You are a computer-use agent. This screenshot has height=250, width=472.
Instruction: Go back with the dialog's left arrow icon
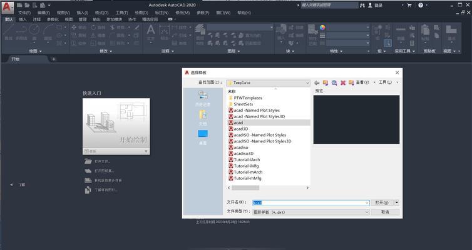click(317, 82)
